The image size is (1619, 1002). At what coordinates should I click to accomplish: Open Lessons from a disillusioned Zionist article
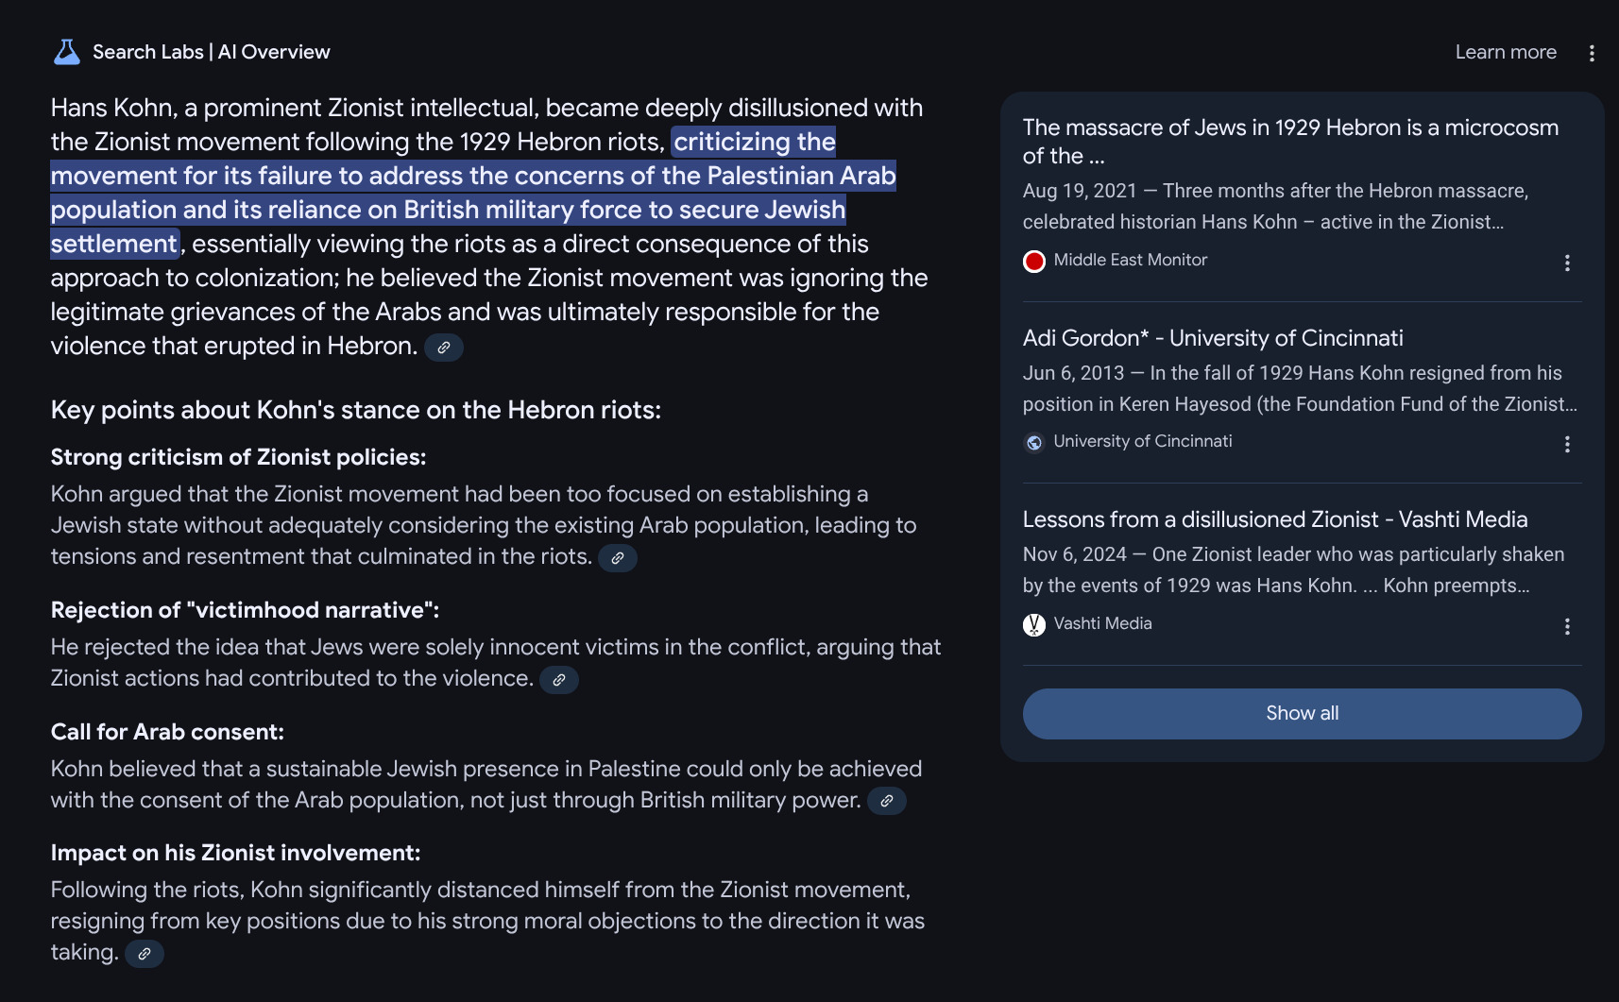[x=1274, y=519]
